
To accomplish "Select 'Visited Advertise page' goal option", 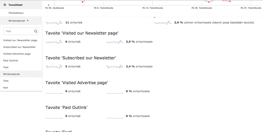I will point(17,54).
